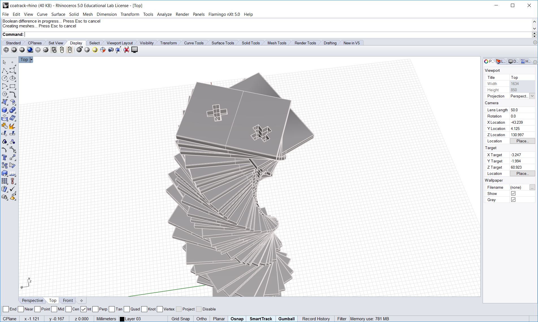Choose the Ellipse tool
The height and width of the screenshot is (322, 538).
click(x=12, y=78)
